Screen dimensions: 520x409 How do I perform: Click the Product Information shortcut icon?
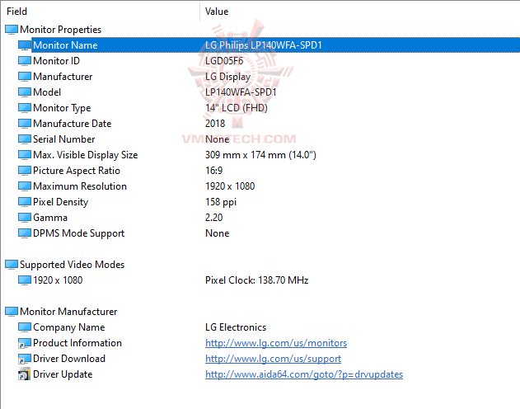25,343
